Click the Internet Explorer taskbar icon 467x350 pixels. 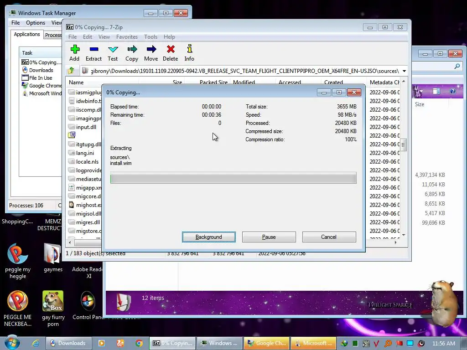[36, 343]
